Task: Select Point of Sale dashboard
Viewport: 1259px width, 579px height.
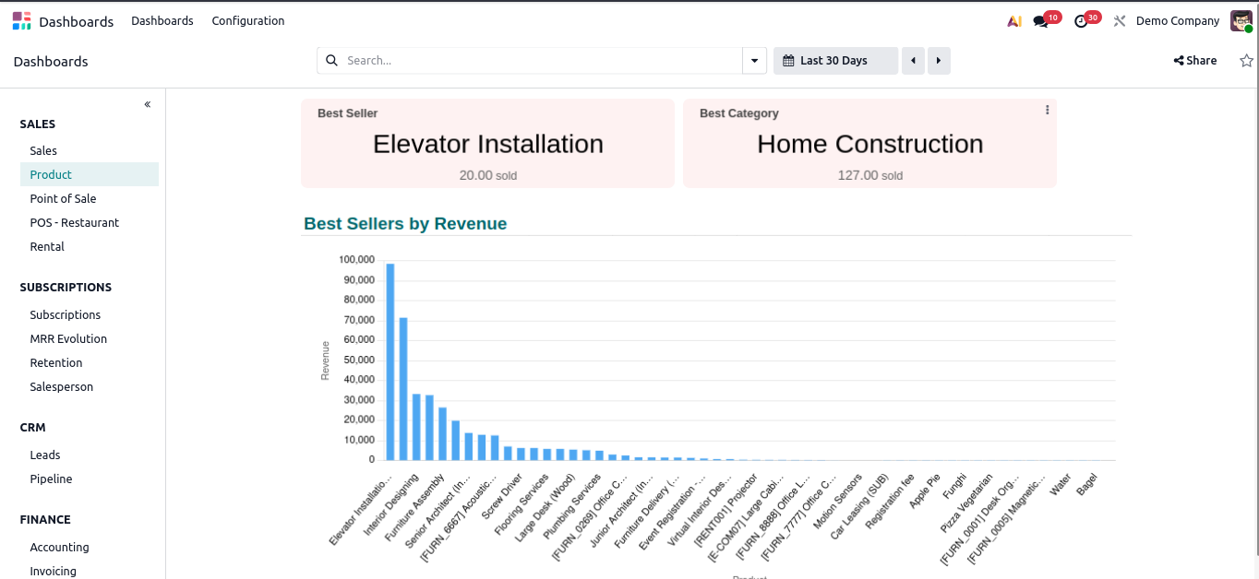Action: coord(63,198)
